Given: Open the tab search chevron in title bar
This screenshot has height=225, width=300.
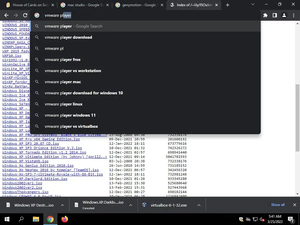Looking at the screenshot, I should (253, 4).
